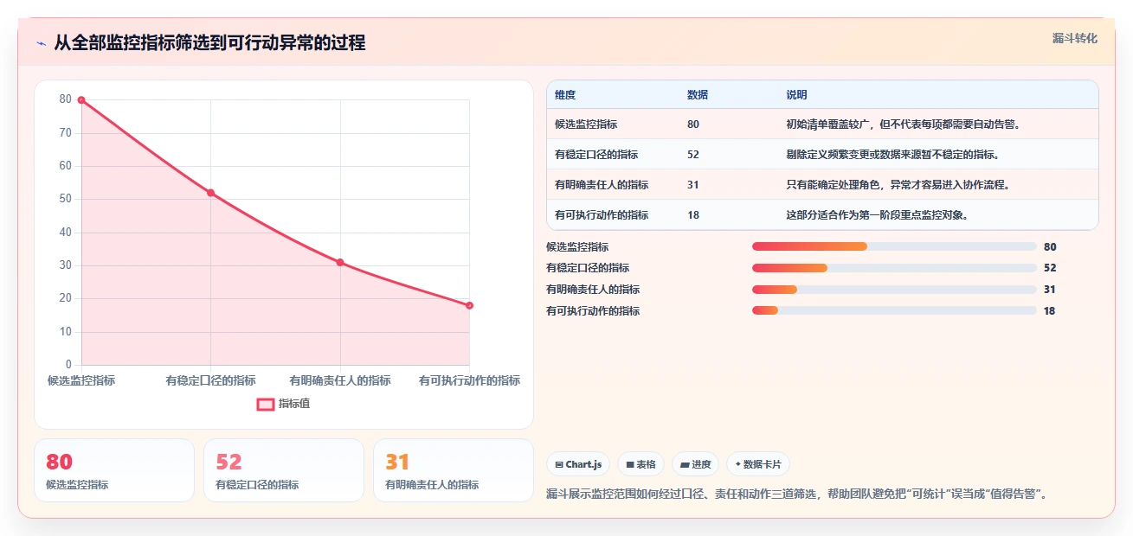The image size is (1133, 536).
Task: Toggle the 指标值 legend swatch
Action: (266, 404)
